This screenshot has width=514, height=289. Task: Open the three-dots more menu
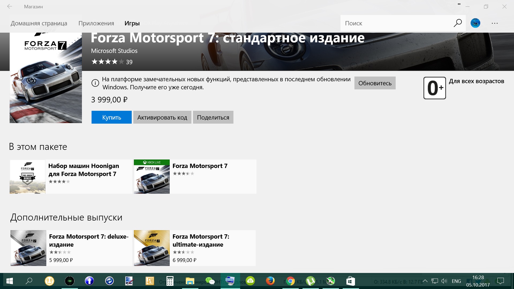pos(494,23)
